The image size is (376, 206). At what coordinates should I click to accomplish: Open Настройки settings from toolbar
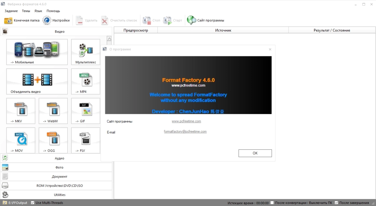tap(56, 21)
